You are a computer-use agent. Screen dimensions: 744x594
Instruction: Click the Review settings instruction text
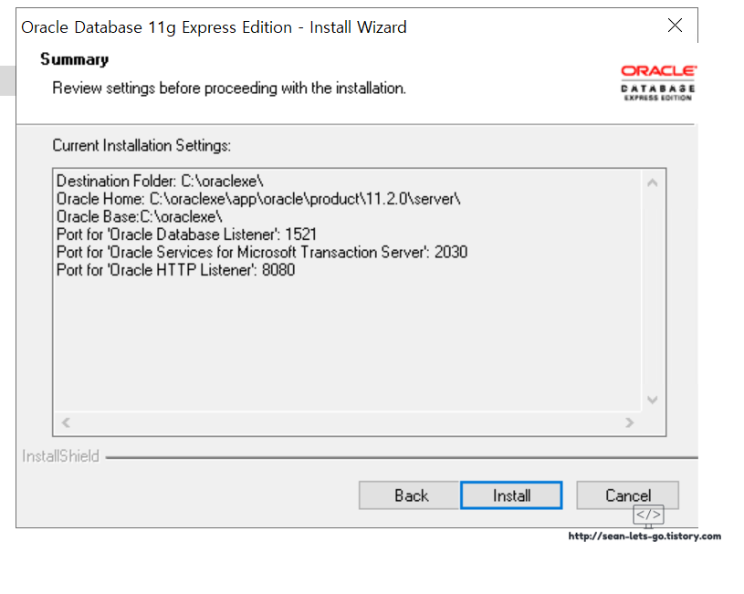point(229,89)
